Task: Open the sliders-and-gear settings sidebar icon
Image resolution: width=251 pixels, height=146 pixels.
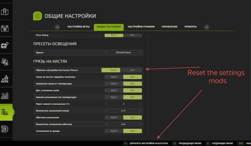Action: pyautogui.click(x=4, y=128)
